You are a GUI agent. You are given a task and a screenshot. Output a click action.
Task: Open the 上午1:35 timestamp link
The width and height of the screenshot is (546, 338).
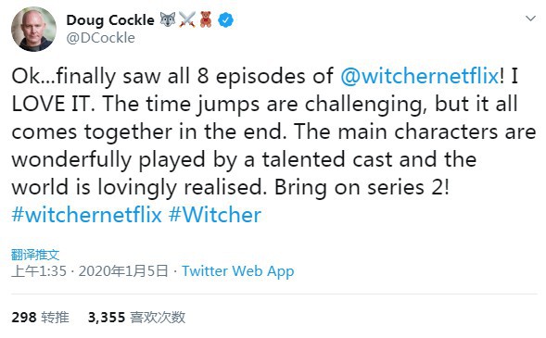[x=39, y=271]
